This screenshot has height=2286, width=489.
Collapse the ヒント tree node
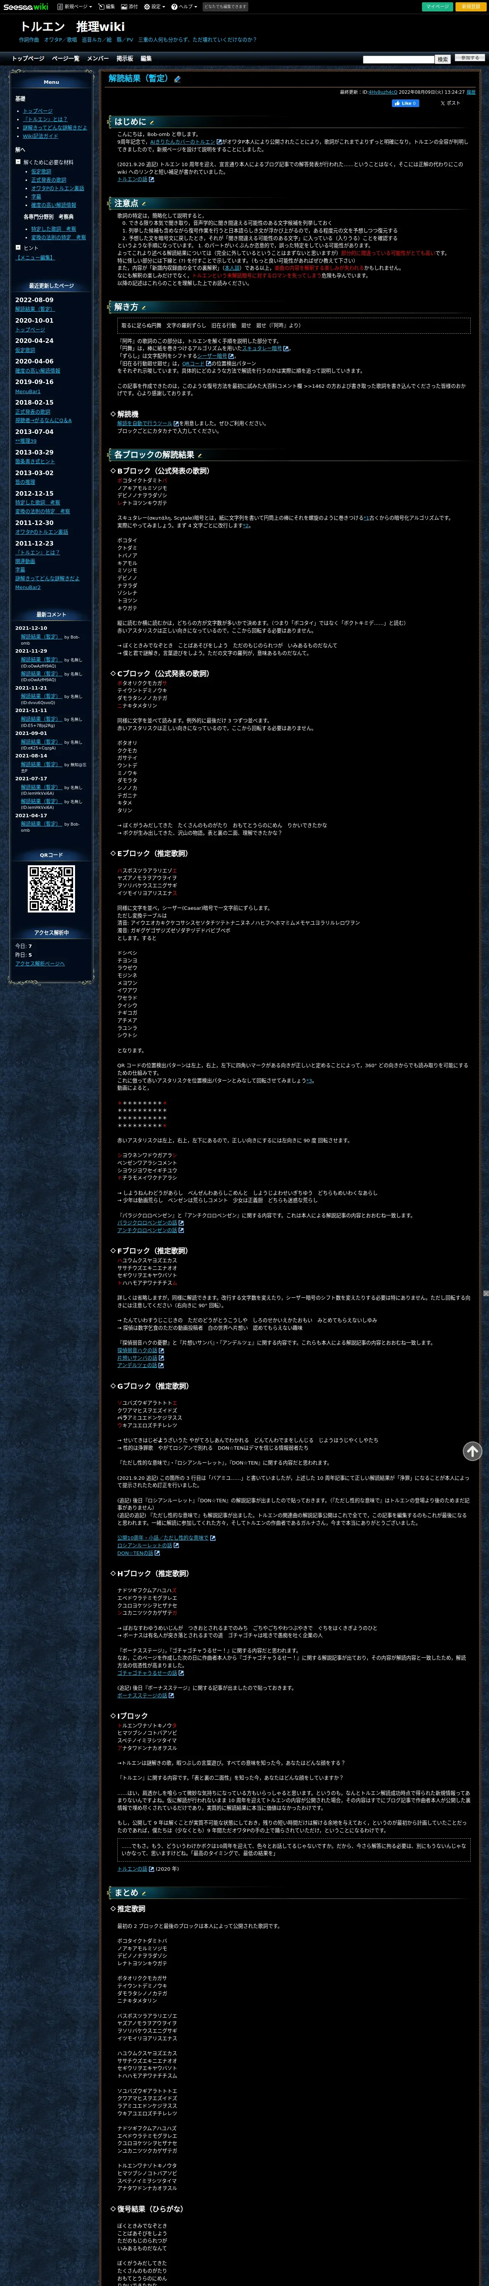pyautogui.click(x=18, y=248)
